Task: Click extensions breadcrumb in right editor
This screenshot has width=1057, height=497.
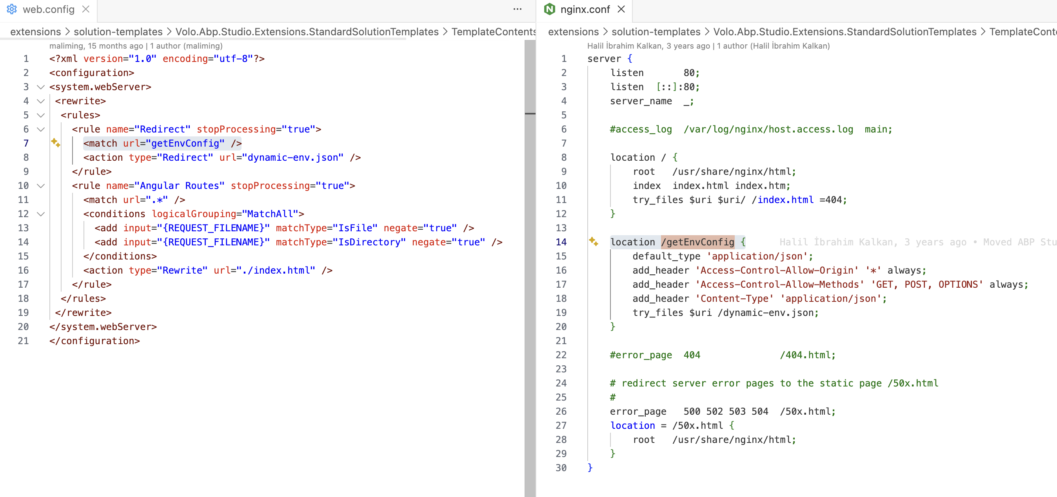Action: [573, 32]
